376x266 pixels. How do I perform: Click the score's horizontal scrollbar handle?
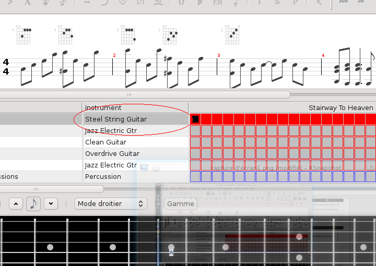[145, 95]
